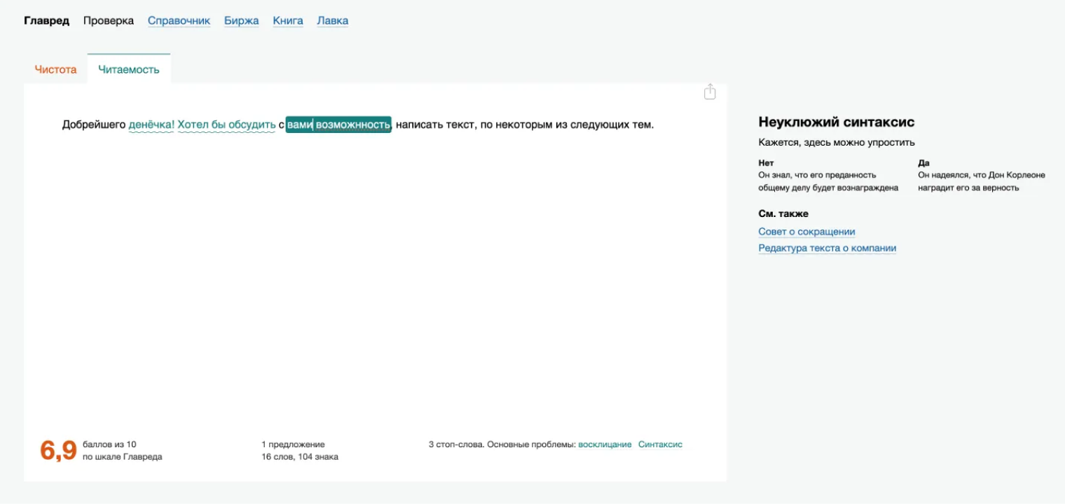Click the 'Он надеялся, что Дон Корлеоне' example
Image resolution: width=1065 pixels, height=504 pixels.
pos(982,175)
